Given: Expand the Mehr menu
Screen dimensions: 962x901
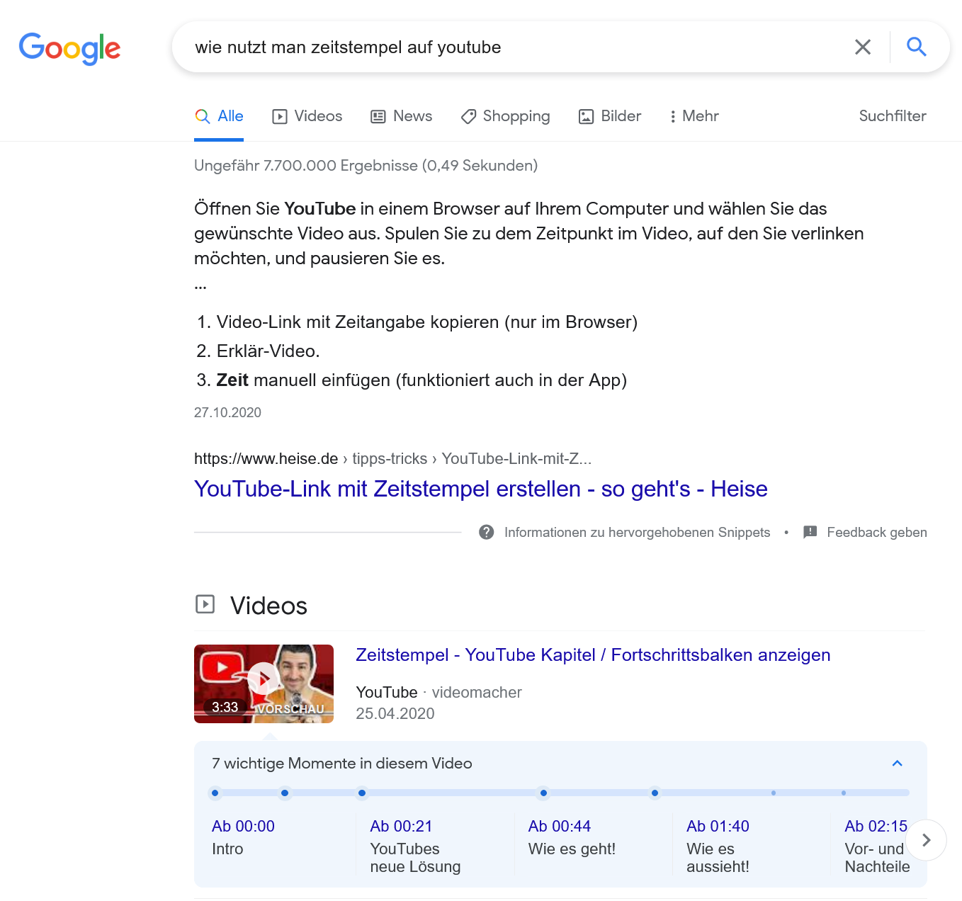Looking at the screenshot, I should [694, 116].
